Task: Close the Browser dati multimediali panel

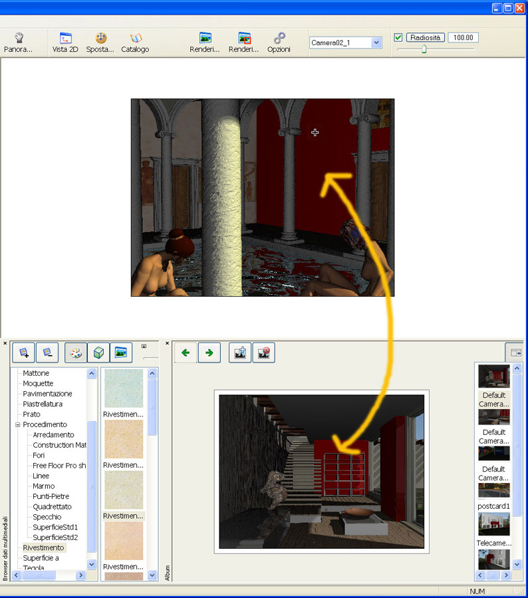Action: pos(5,343)
